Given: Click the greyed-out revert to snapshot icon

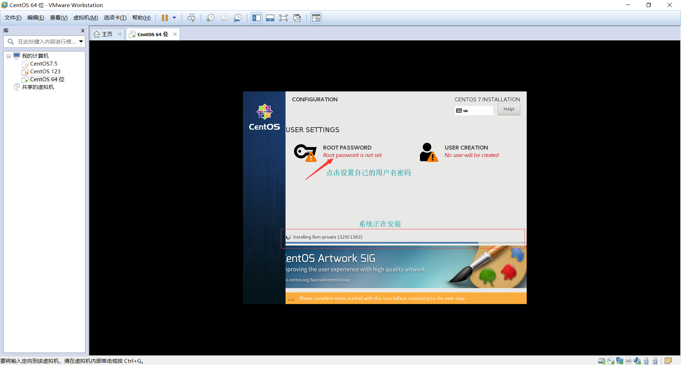Looking at the screenshot, I should [x=224, y=18].
